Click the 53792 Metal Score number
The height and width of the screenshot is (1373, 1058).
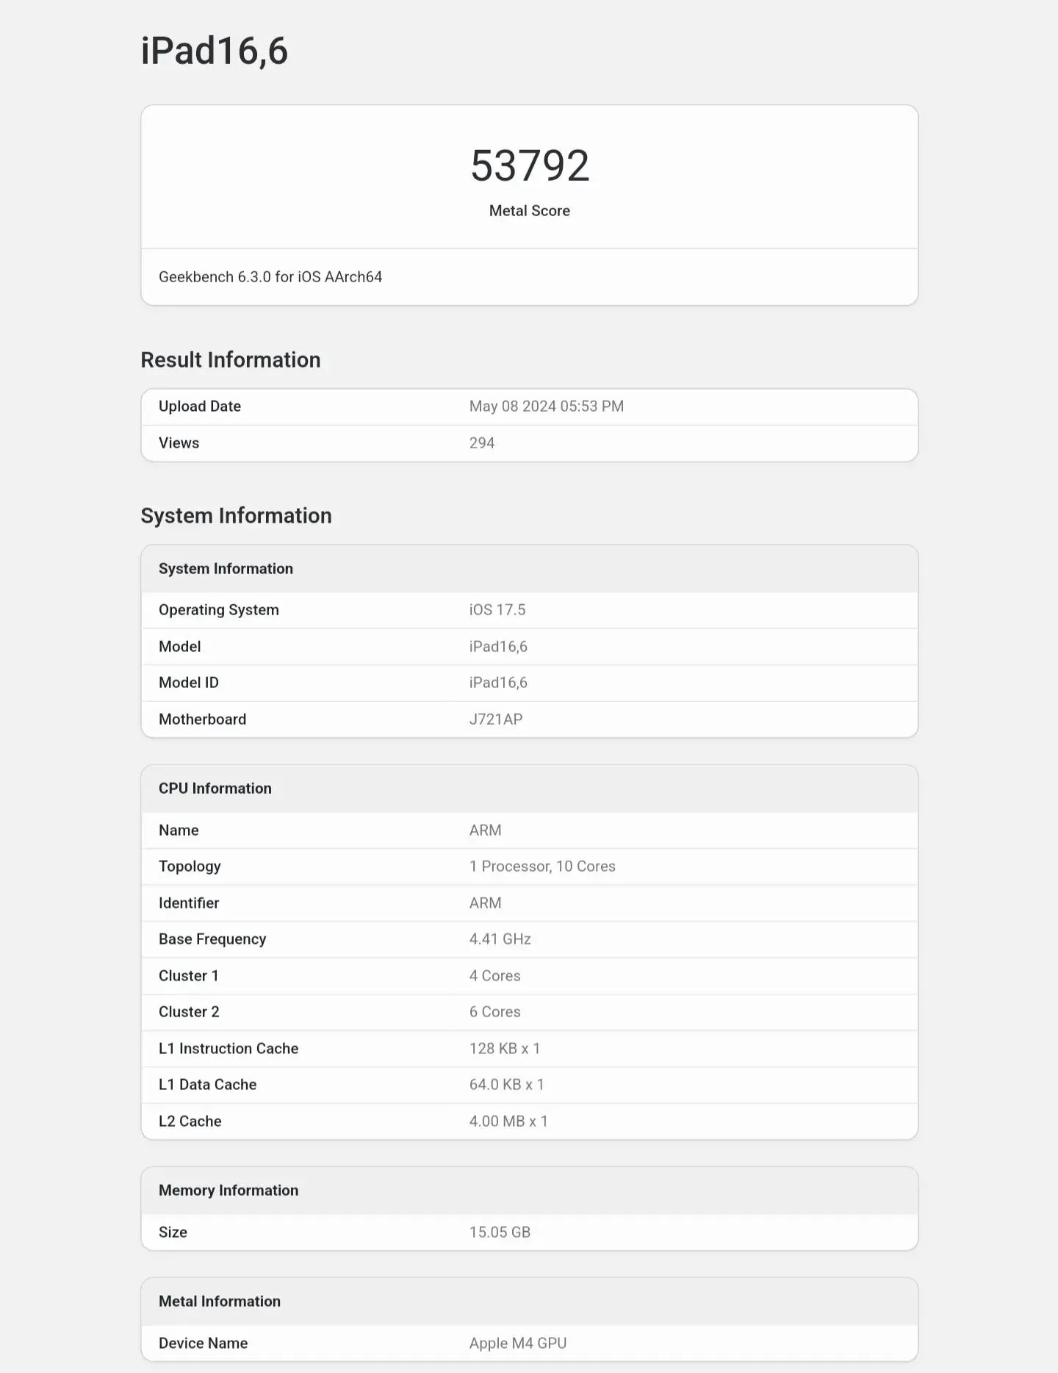530,165
